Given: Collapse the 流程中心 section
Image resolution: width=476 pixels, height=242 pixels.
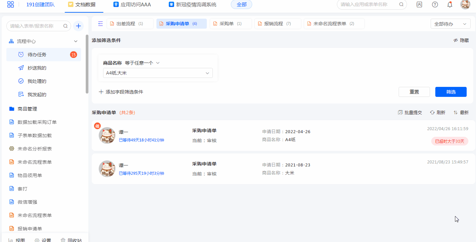Looking at the screenshot, I should 76,41.
